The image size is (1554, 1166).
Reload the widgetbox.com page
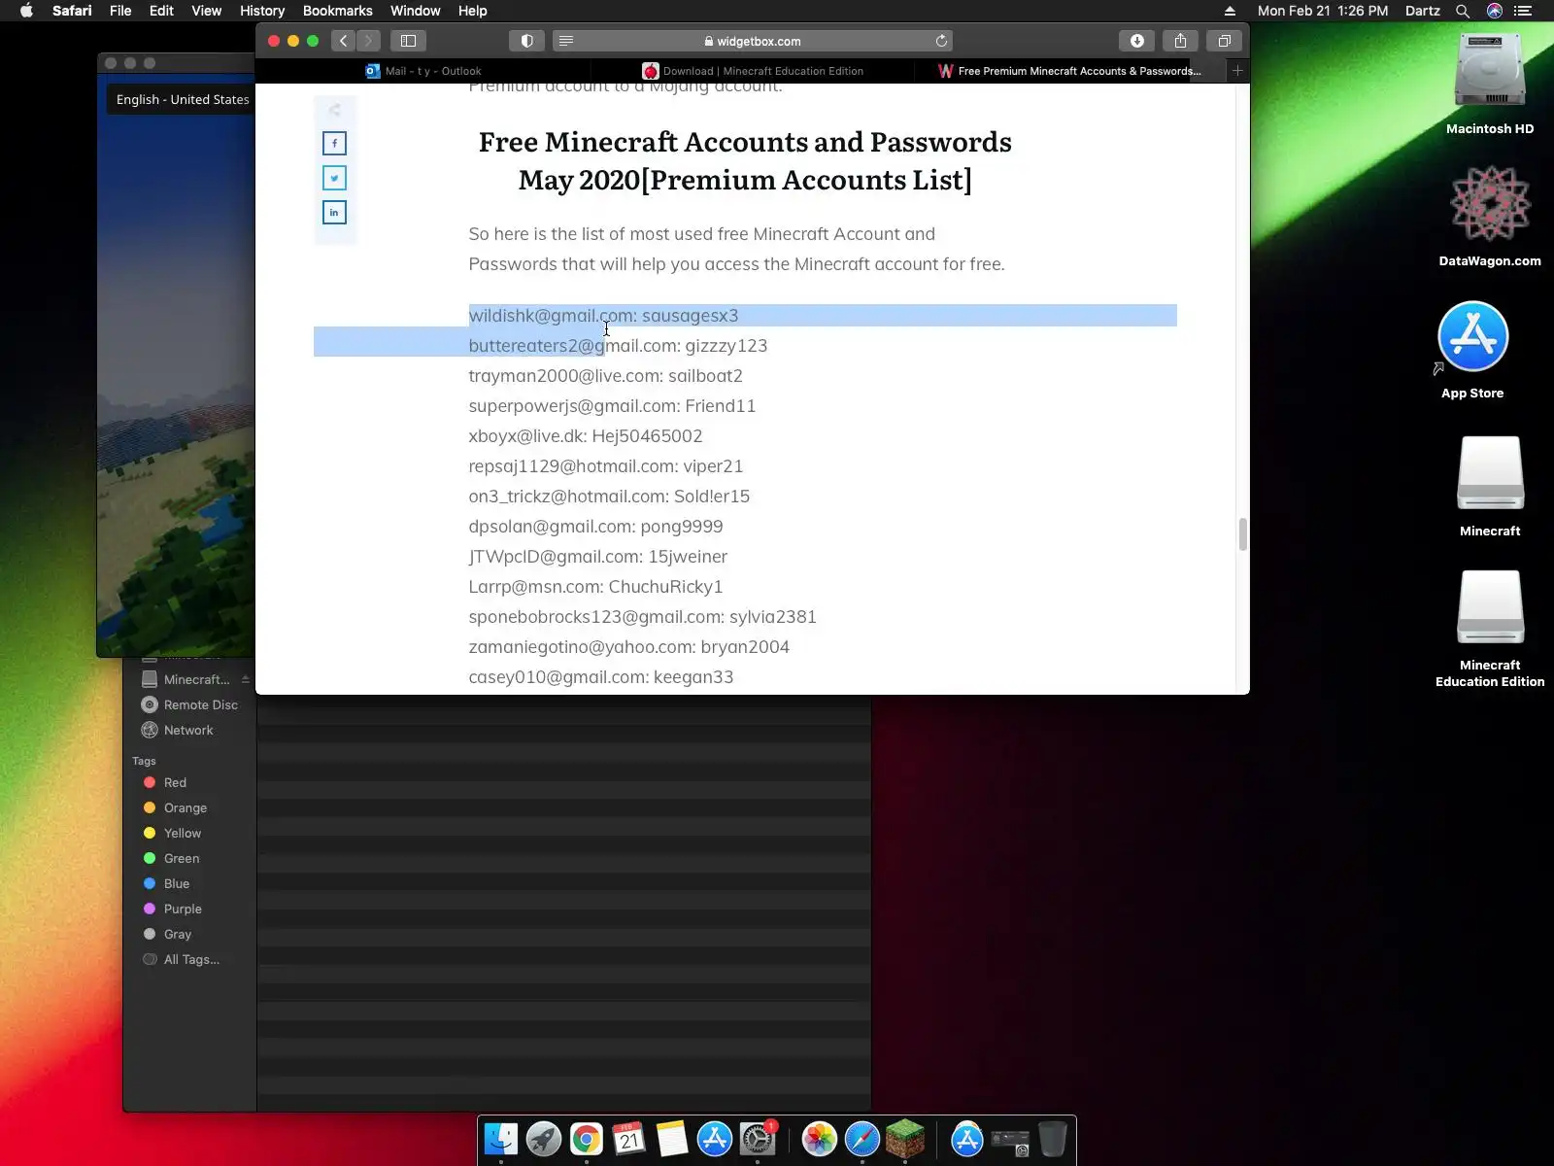point(941,41)
